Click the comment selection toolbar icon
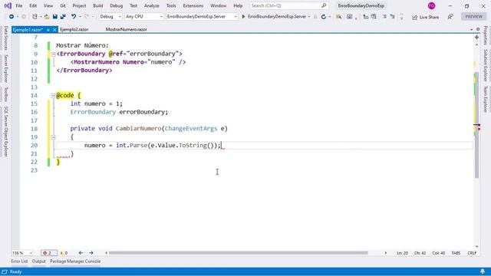Viewport: 491px width, 276px height. coord(384,17)
